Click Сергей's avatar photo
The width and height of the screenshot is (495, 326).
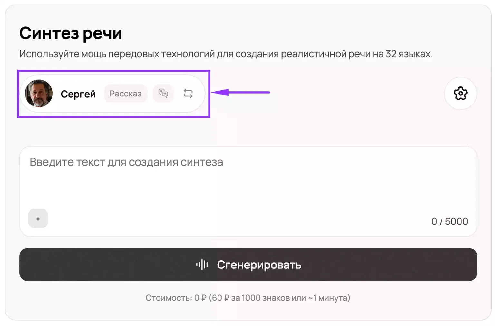[39, 94]
